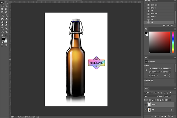Image resolution: width=177 pixels, height=118 pixels.
Task: Select the Crop tool
Action: [x=2, y=9]
